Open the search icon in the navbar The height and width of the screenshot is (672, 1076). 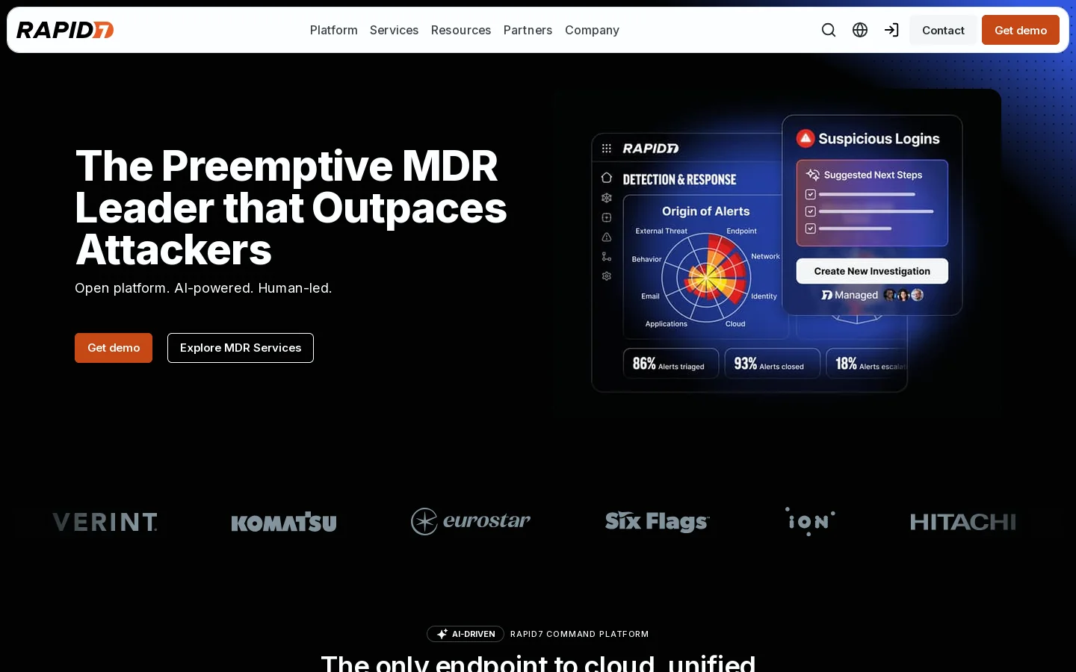point(829,30)
